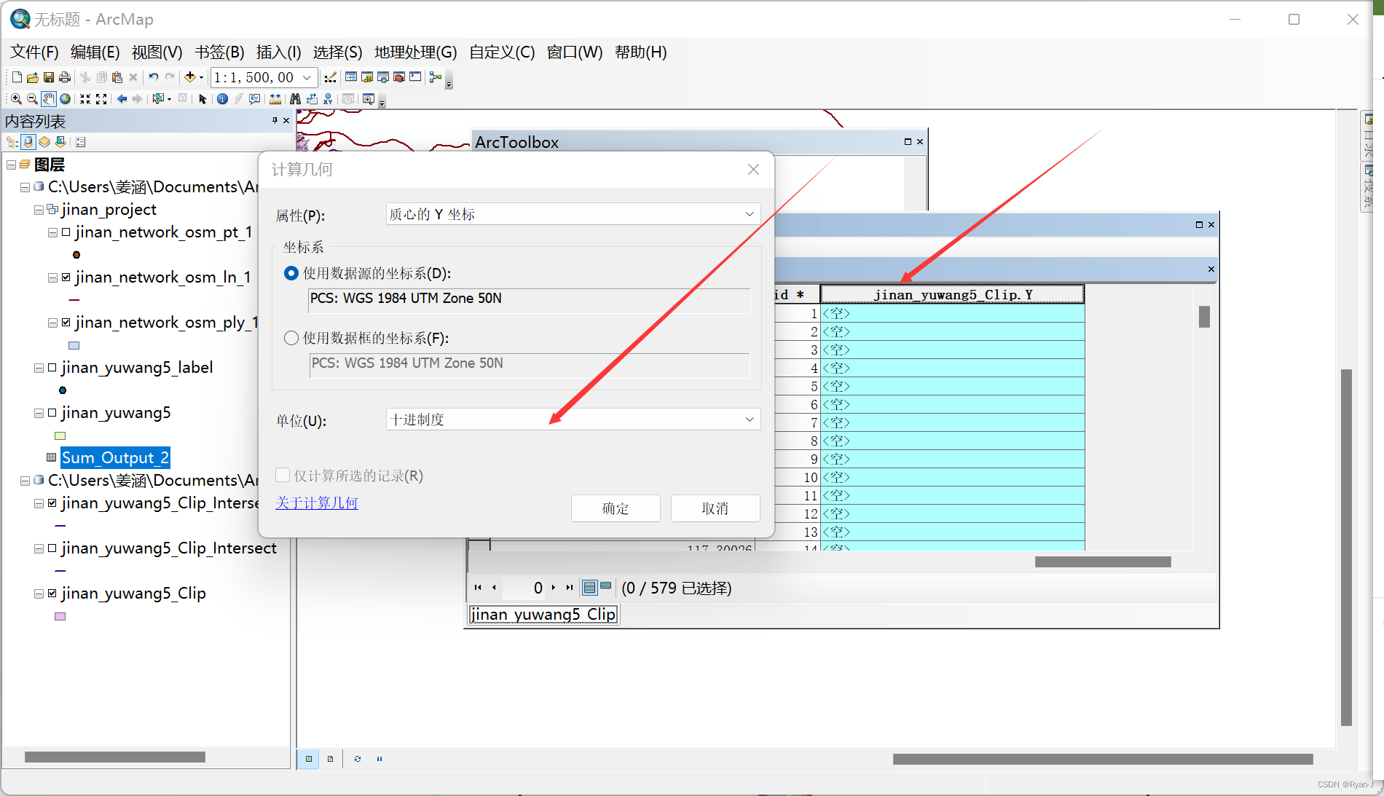Open the 关于计算几何 help link

(317, 503)
